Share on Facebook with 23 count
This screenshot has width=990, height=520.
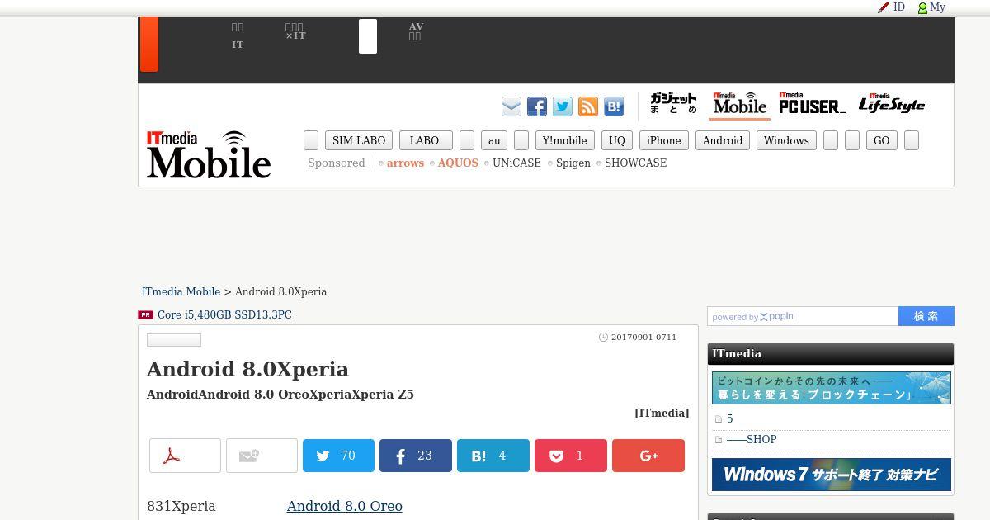point(416,456)
